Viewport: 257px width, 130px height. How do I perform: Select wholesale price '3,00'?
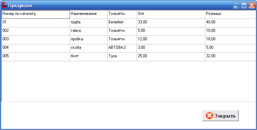click(171, 48)
